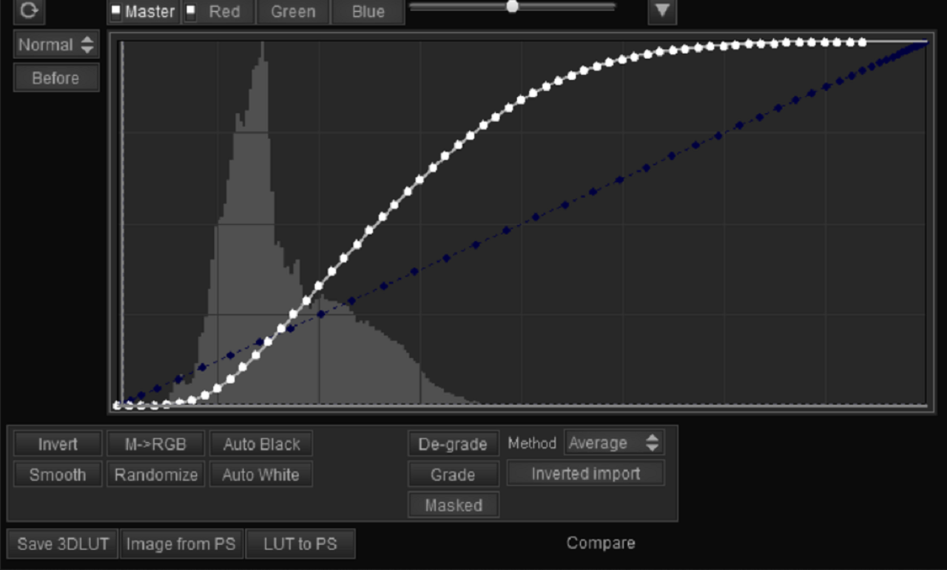Select the white curve's bottom-left endpoint handle
The image size is (947, 570).
117,405
